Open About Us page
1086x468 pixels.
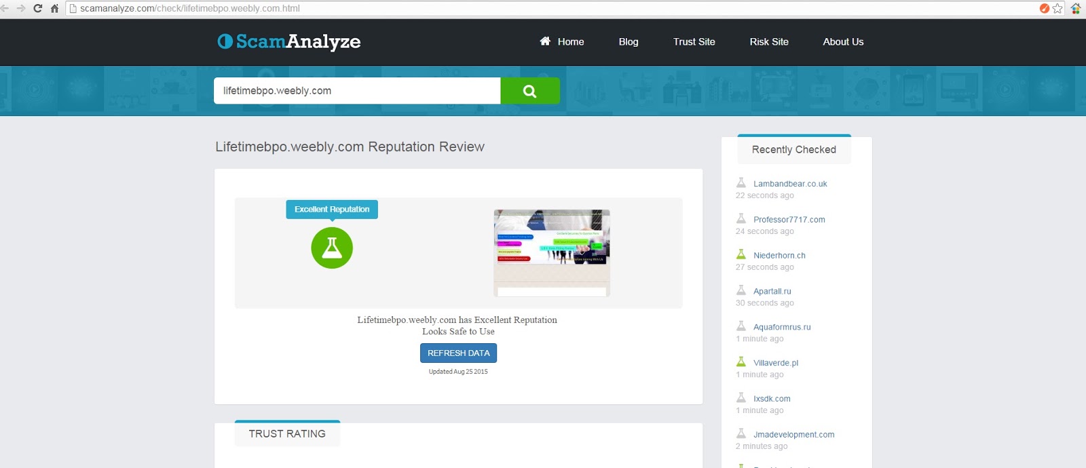844,41
